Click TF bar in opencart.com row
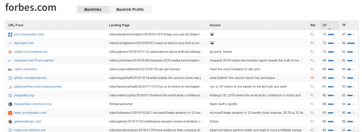362x132 pixels. pyautogui.click(x=351, y=43)
